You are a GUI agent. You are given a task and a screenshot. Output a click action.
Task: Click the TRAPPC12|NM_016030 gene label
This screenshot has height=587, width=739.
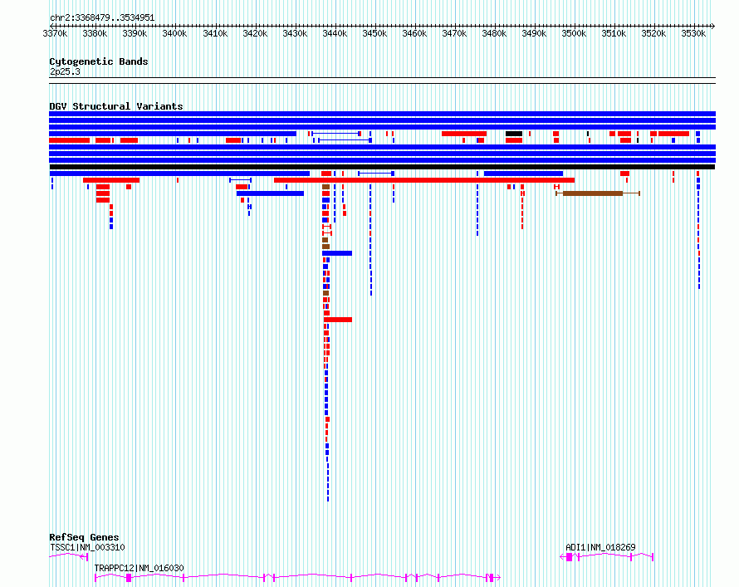139,568
